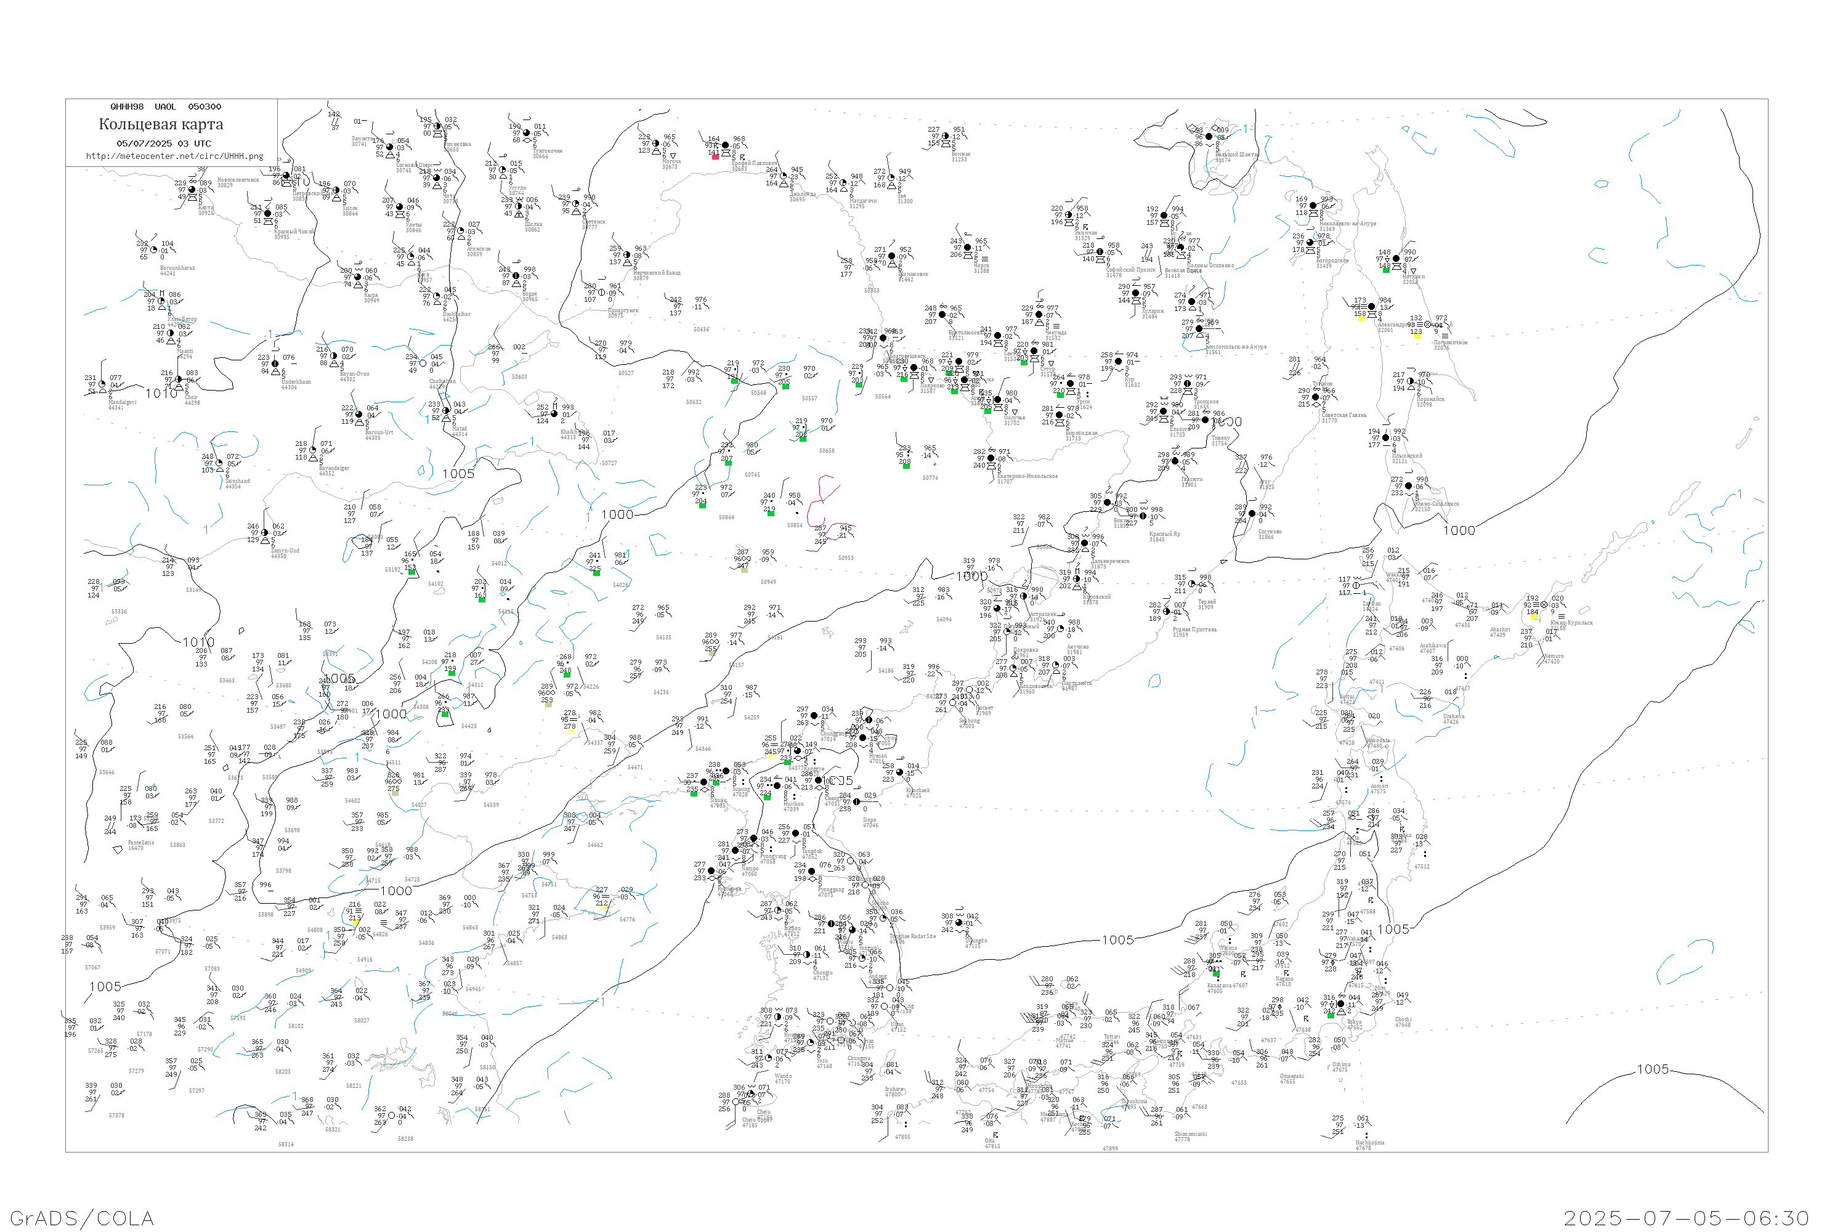This screenshot has height=1232, width=1848.
Task: Click the Sinpo 47046 station label
Action: coord(870,822)
